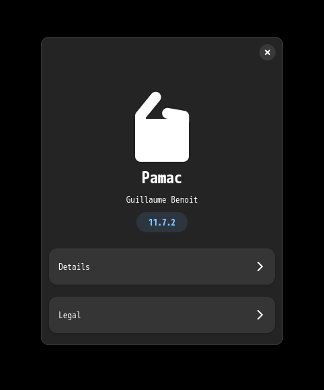
Task: Expand Details using its right arrow
Action: pos(260,266)
